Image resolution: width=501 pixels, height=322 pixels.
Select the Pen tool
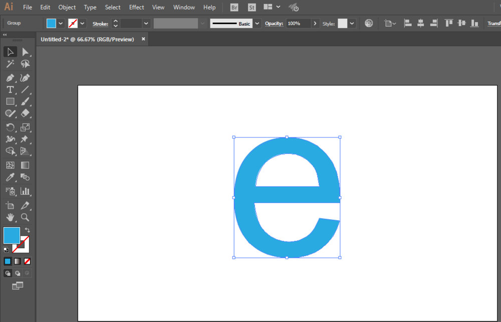point(10,78)
